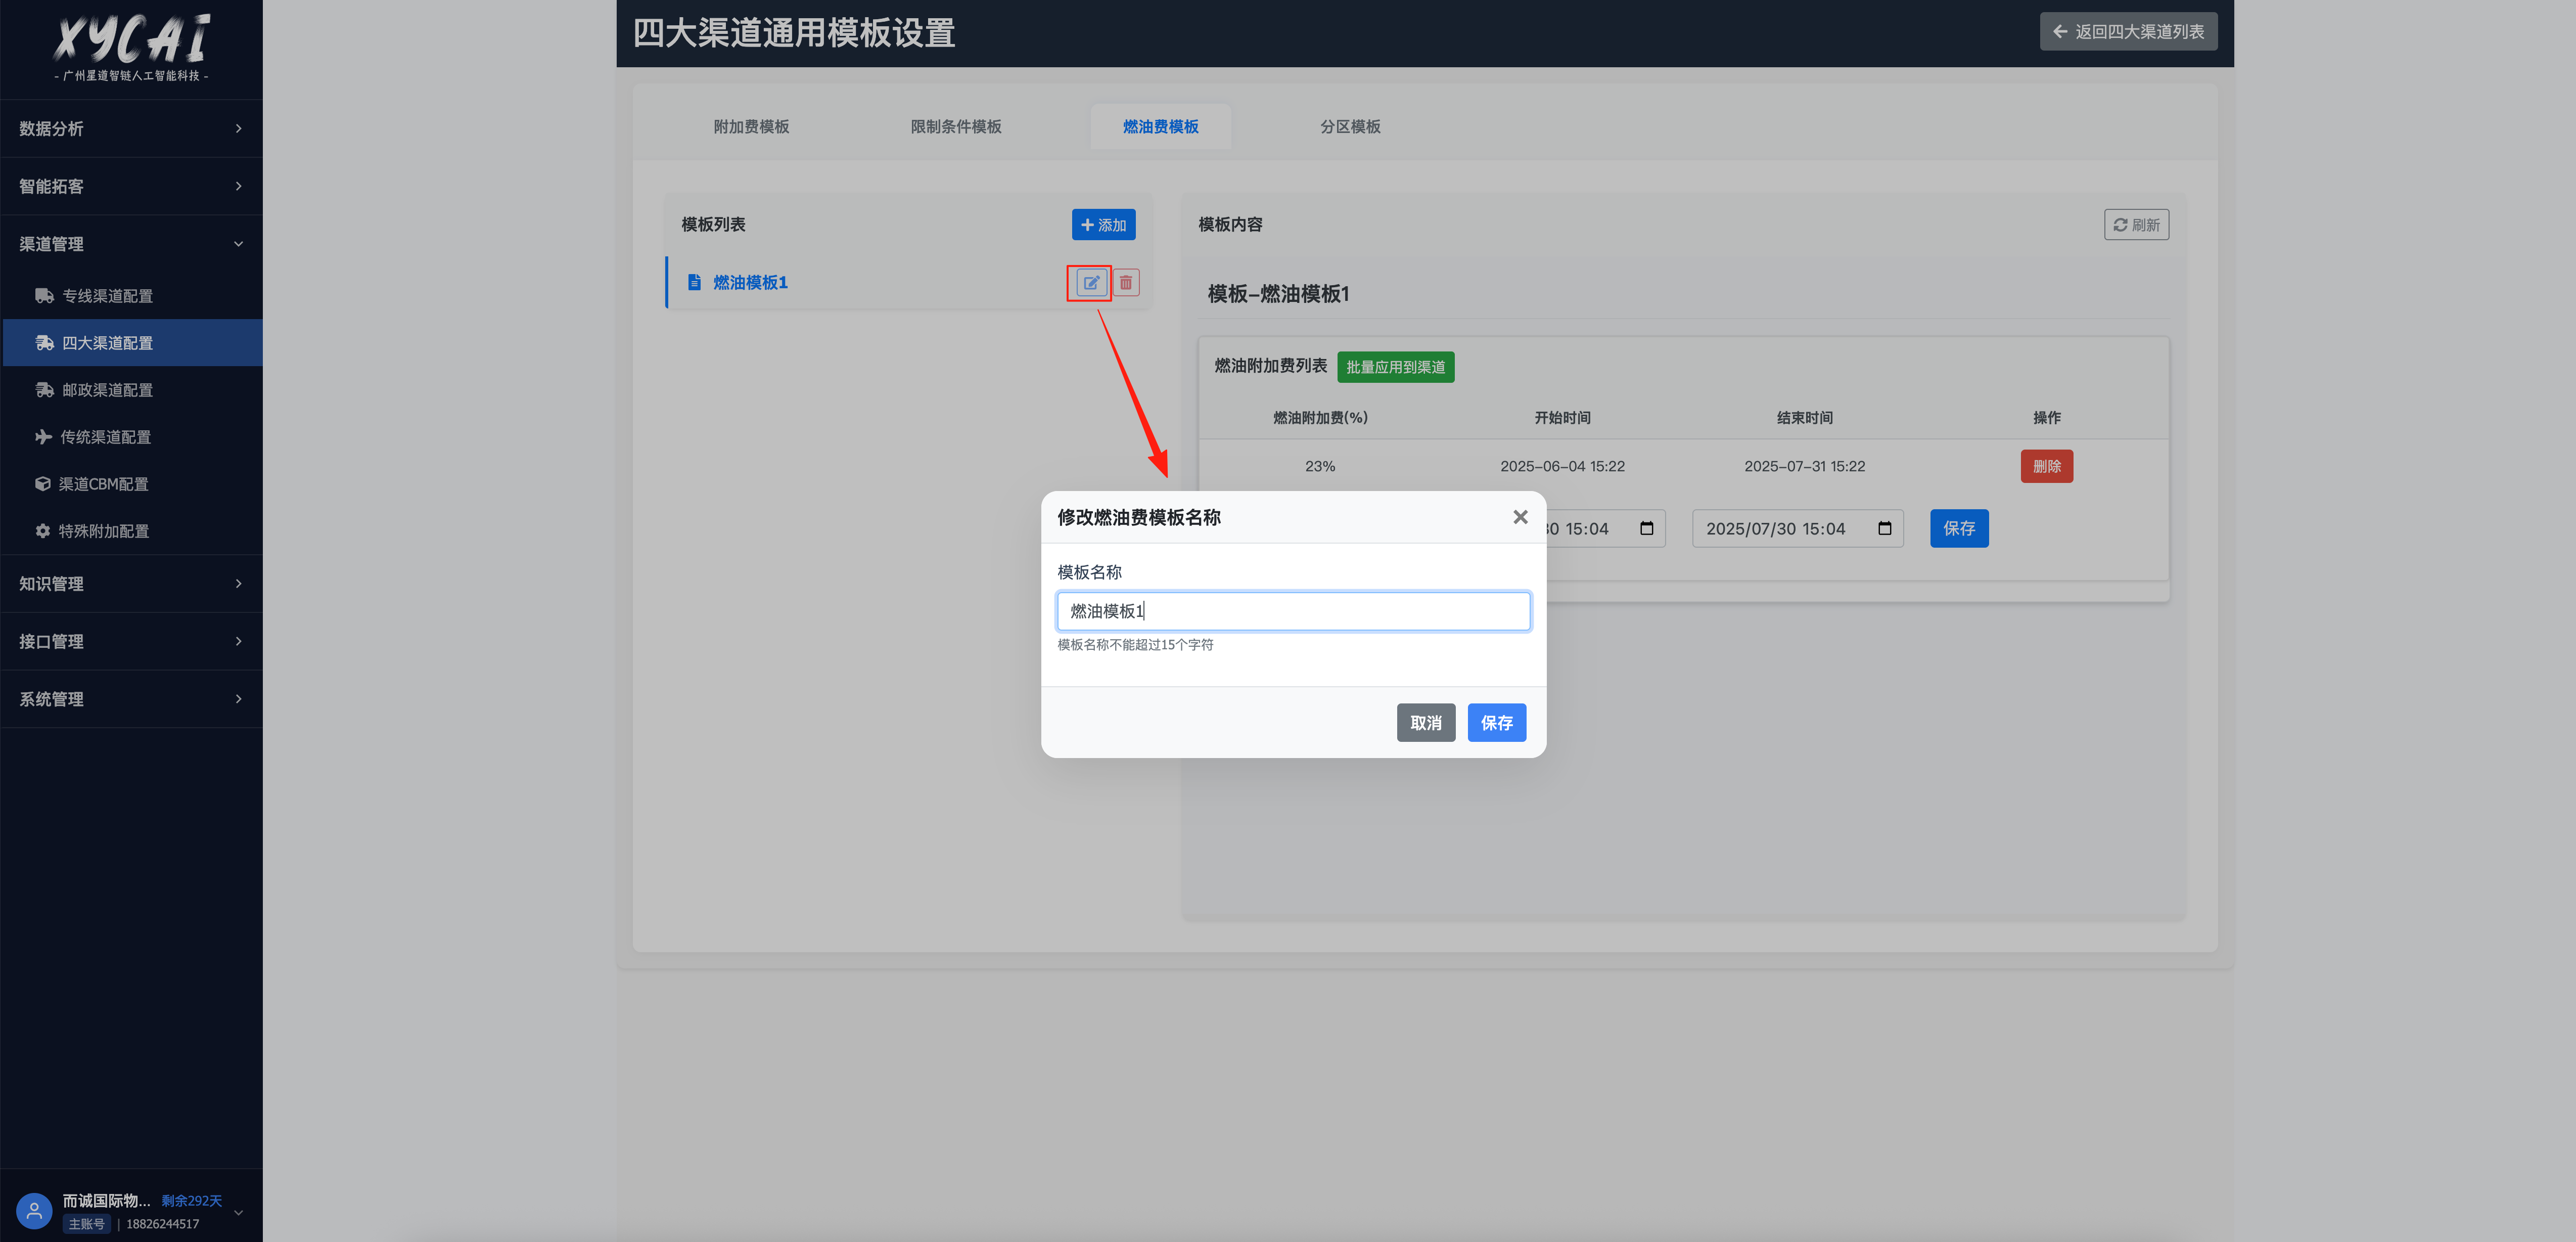
Task: Switch to 限制条件模板 tab
Action: click(955, 126)
